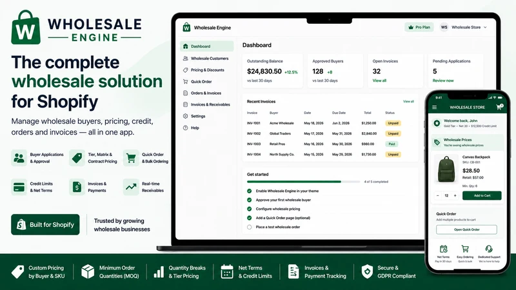Screen dimensions: 516x290
Task: Click the Paid status of INV-1003
Action: pos(392,144)
